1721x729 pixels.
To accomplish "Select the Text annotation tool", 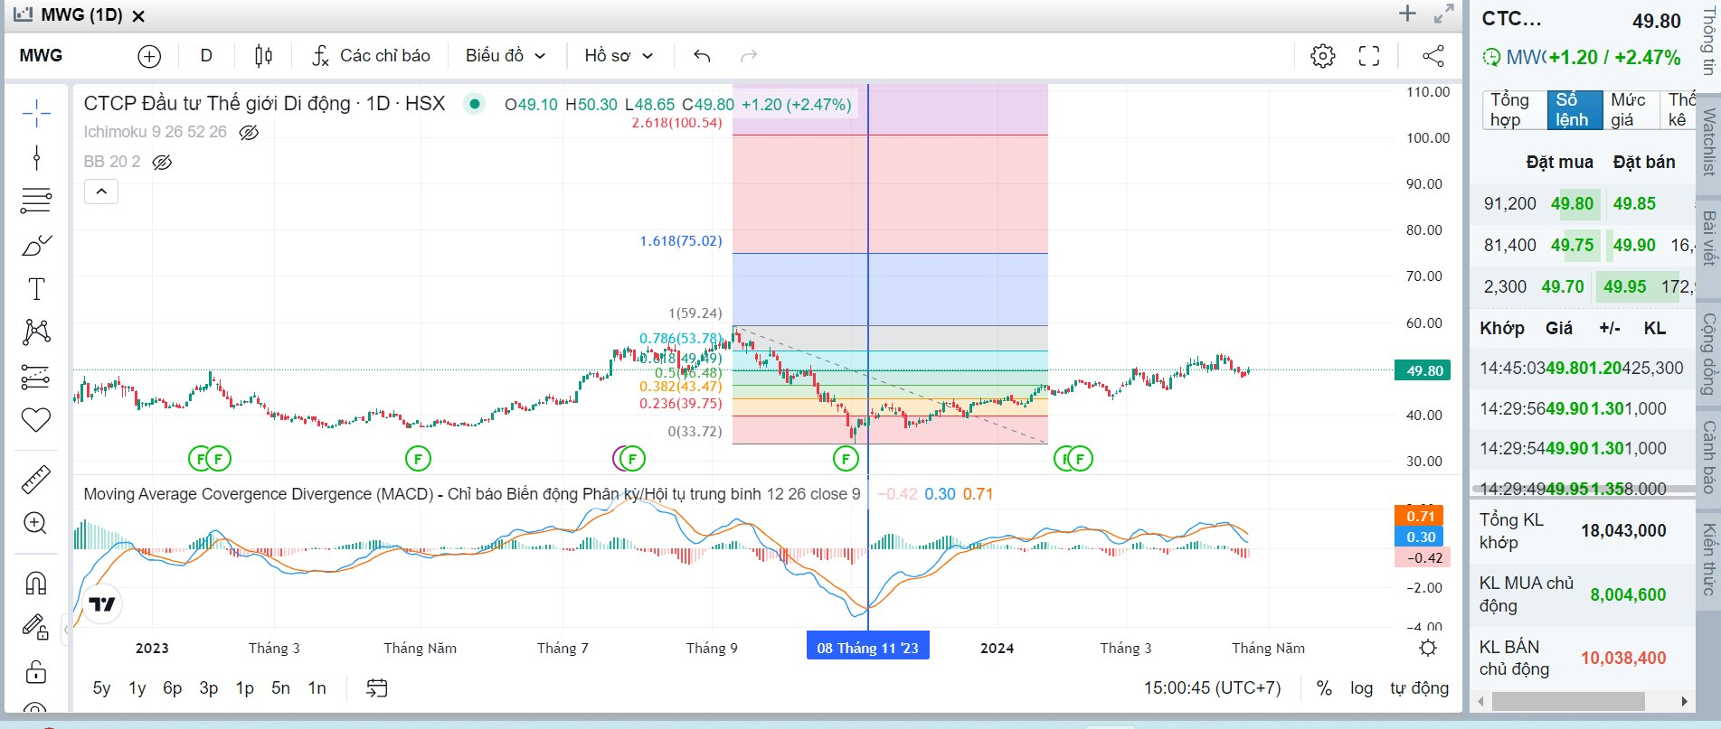I will pos(36,289).
